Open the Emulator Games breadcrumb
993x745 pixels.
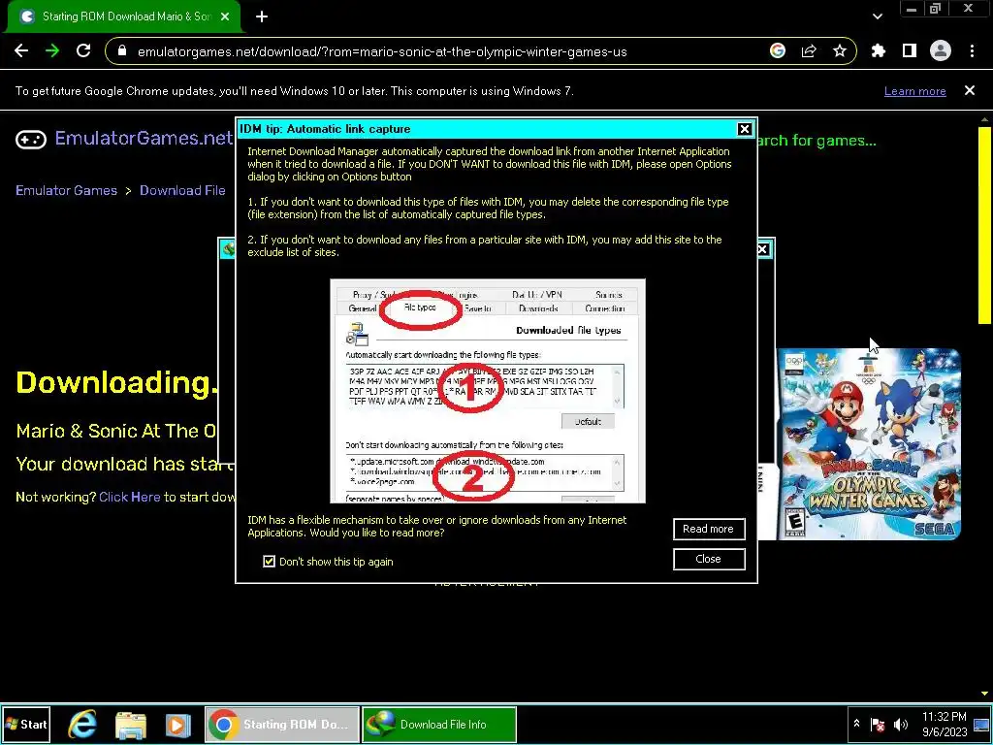pos(67,191)
